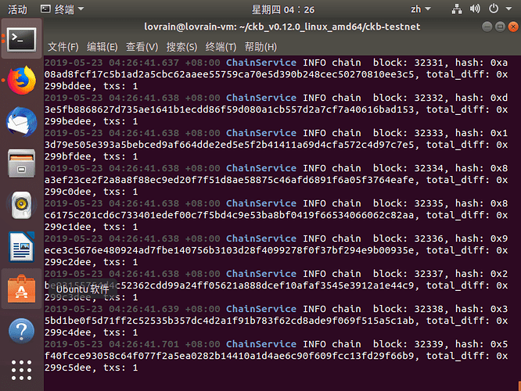Expand the 终端 app menu in top bar
The height and width of the screenshot is (391, 521).
click(62, 9)
